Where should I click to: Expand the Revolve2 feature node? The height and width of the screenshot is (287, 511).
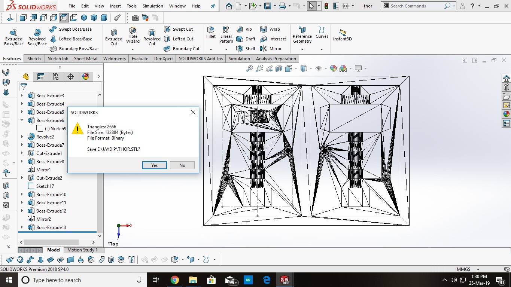tap(22, 137)
